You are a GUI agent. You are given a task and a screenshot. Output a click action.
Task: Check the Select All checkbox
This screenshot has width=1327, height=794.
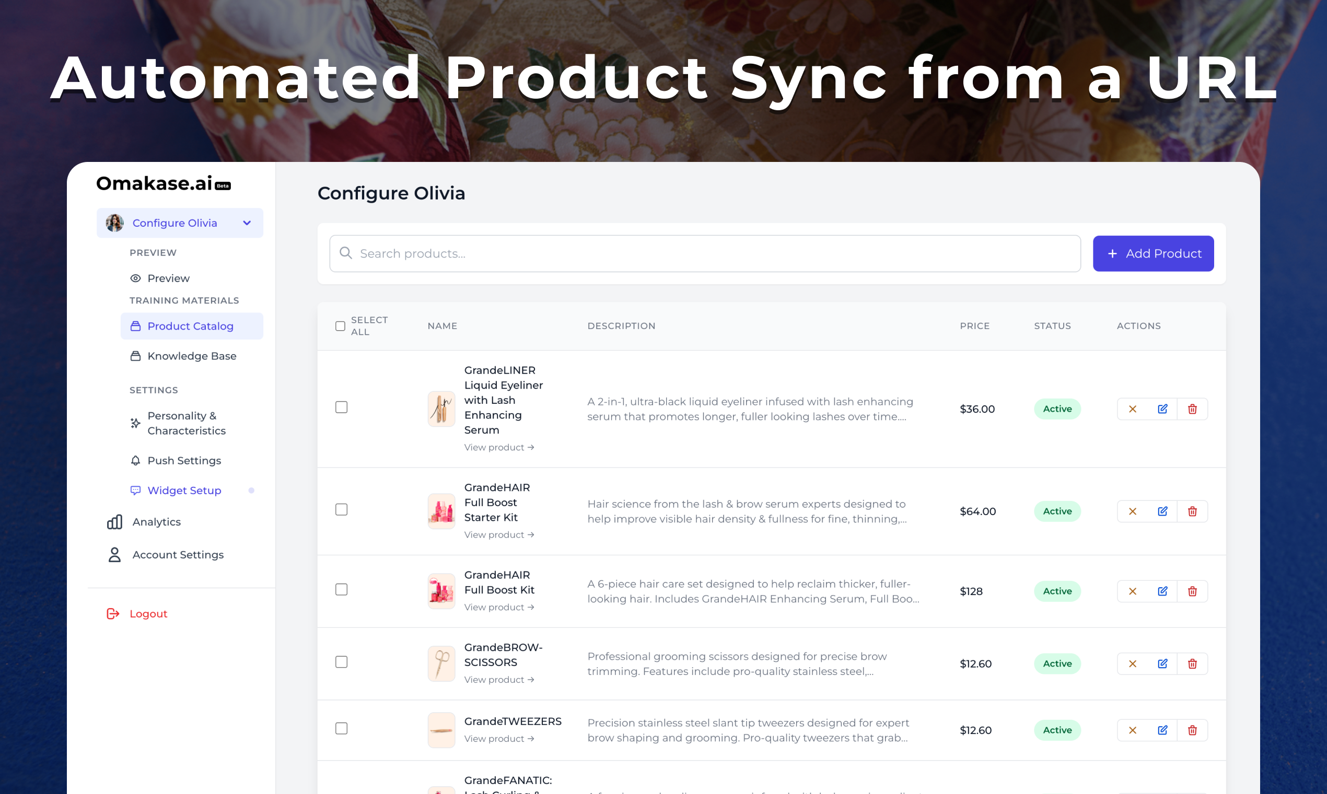340,326
